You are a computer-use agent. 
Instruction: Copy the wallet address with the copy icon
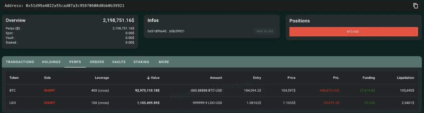point(416,6)
